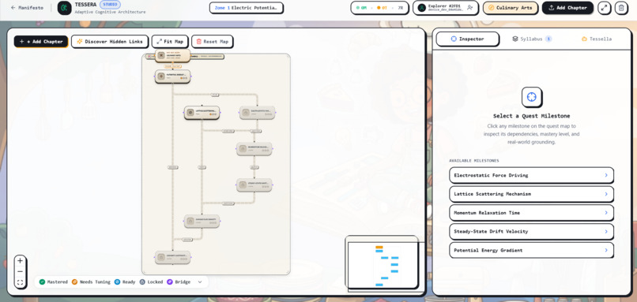Click the chevron on the Electrostatic Force Driving row

(x=605, y=175)
